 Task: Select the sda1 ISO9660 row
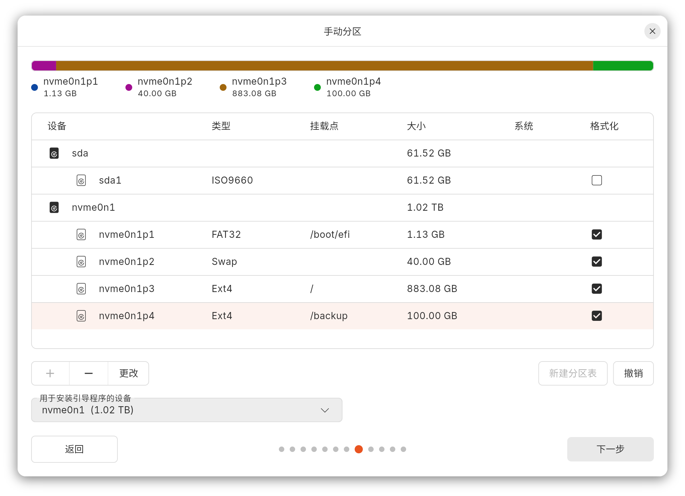[342, 181]
